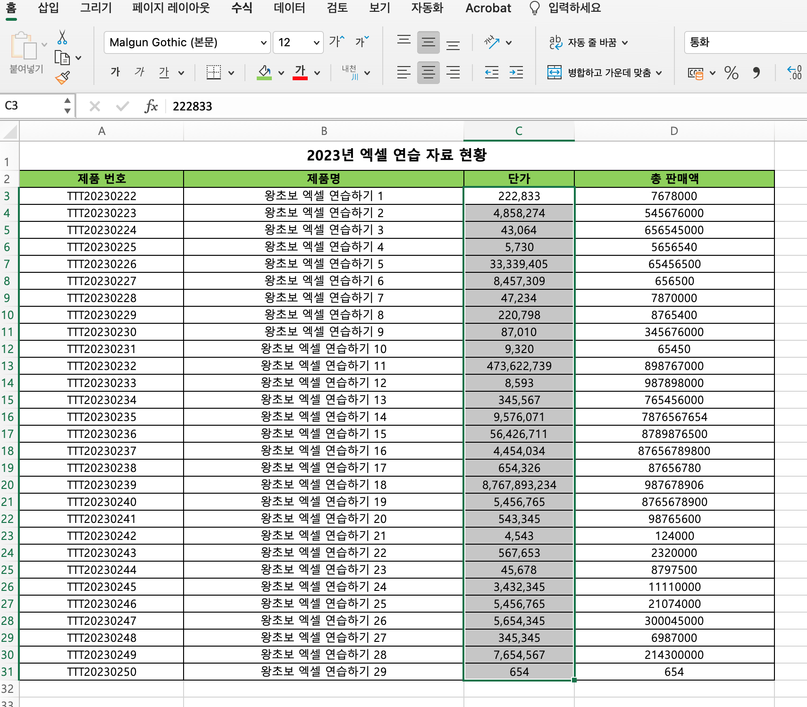
Task: Click 자동 줄 바꿈 wrap text button
Action: click(x=588, y=42)
